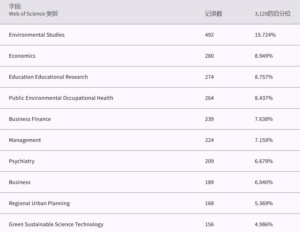Open Green Sustainable Science Technology category
The height and width of the screenshot is (232, 300).
56,225
